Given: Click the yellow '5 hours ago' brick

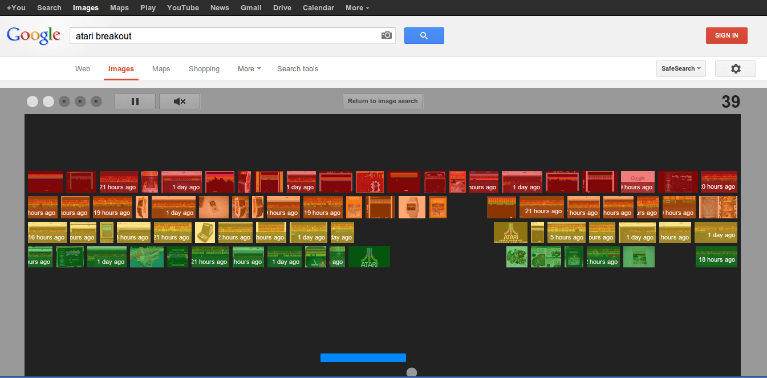Looking at the screenshot, I should (566, 232).
